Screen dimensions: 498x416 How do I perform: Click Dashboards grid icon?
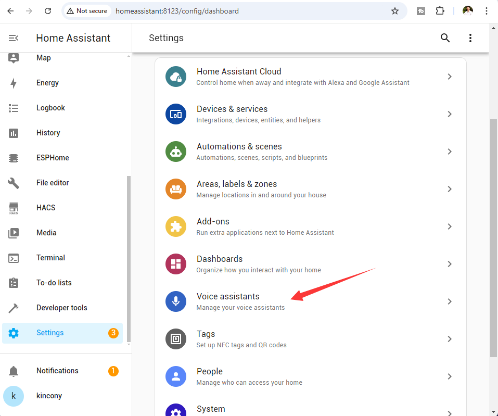coord(176,264)
